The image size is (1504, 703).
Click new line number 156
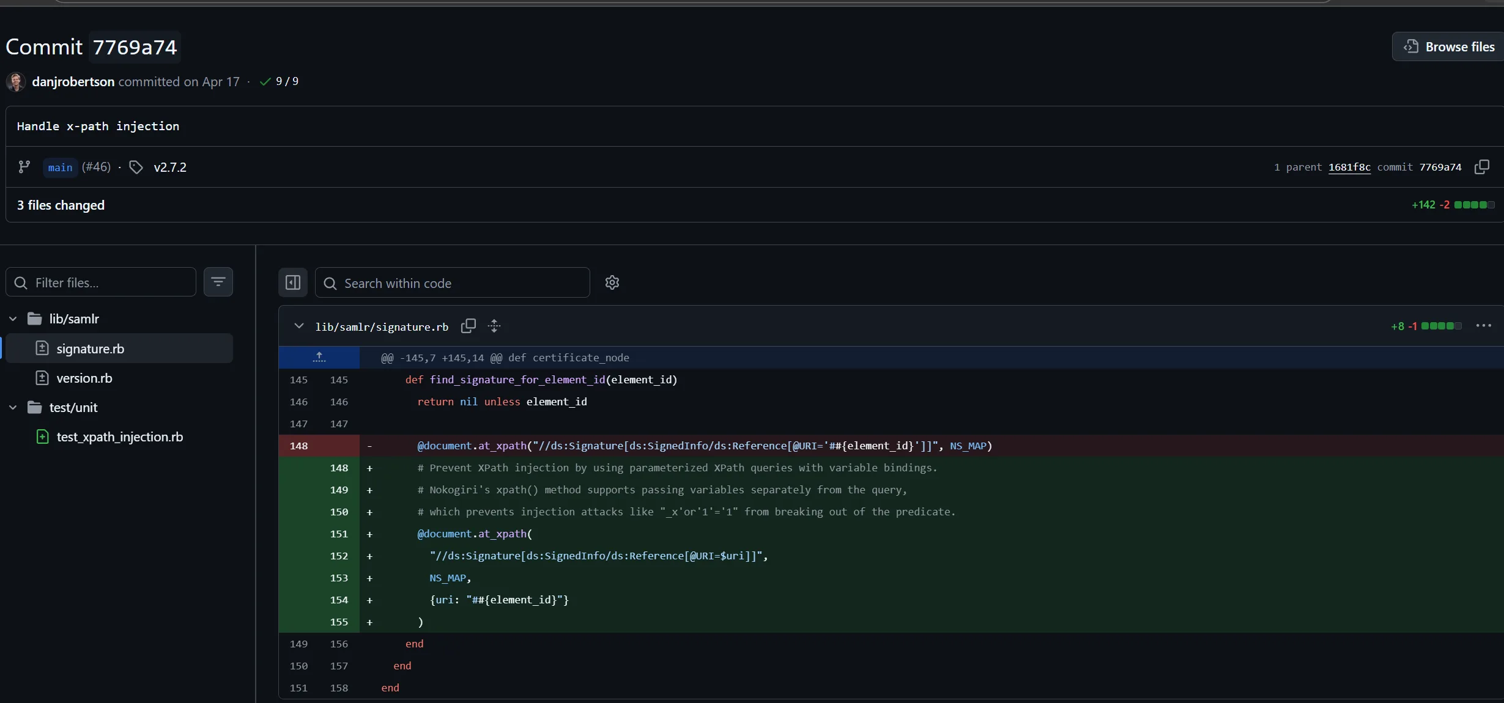click(x=339, y=644)
